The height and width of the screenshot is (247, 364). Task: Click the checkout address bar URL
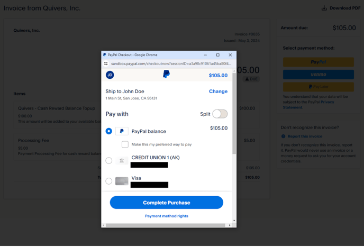(171, 63)
